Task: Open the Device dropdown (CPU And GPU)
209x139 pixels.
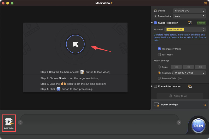Action: (x=189, y=11)
